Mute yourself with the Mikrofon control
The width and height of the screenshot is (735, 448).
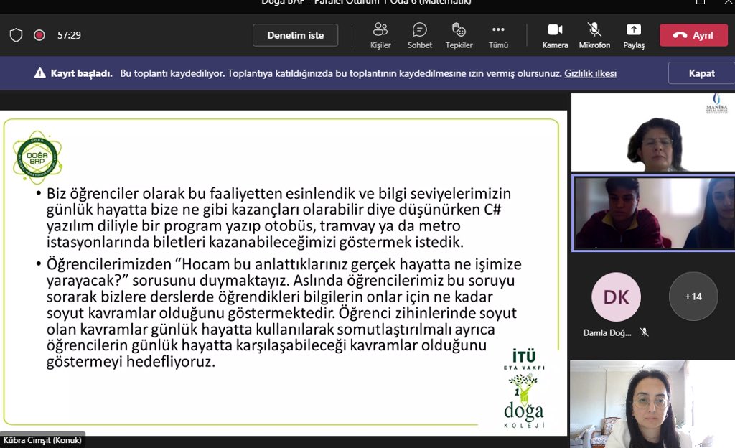(594, 34)
